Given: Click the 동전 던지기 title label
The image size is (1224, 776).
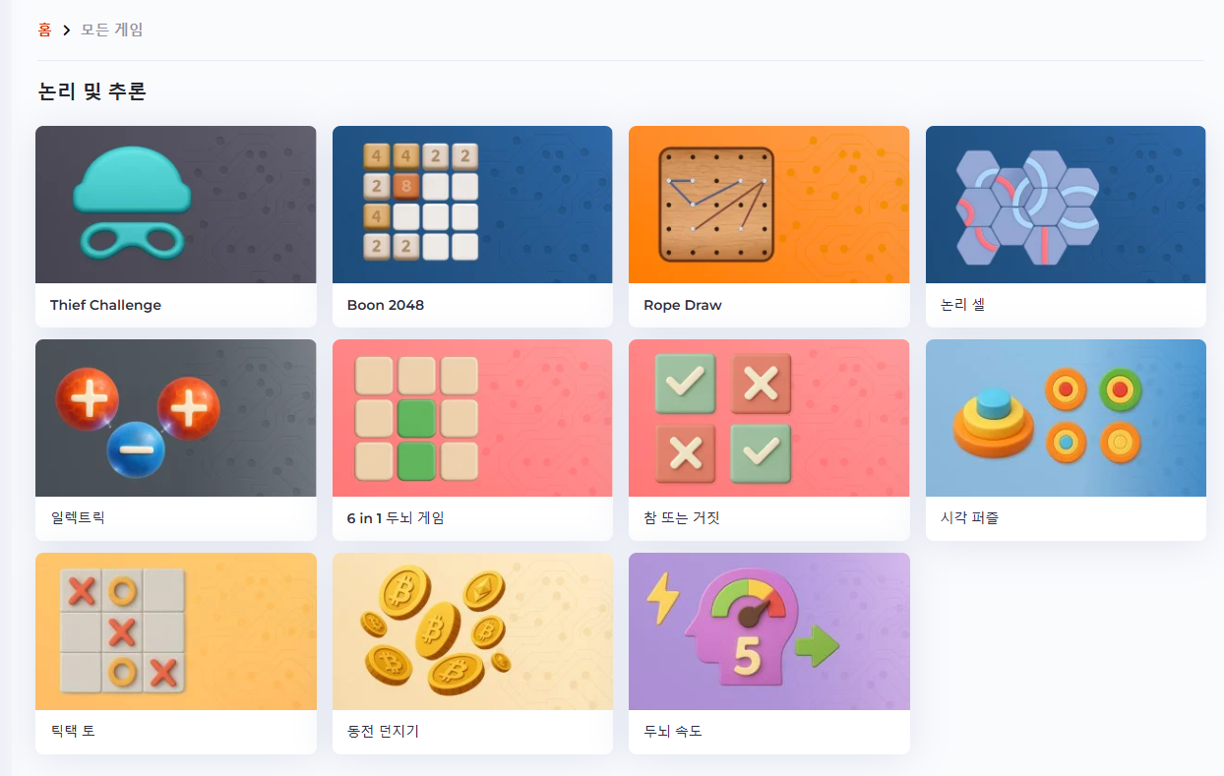Looking at the screenshot, I should 383,732.
